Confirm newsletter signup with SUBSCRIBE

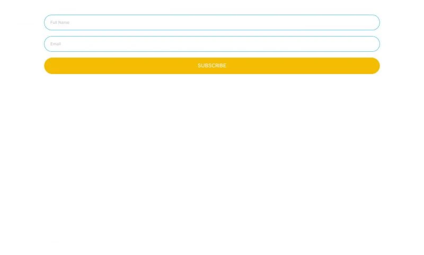211,66
